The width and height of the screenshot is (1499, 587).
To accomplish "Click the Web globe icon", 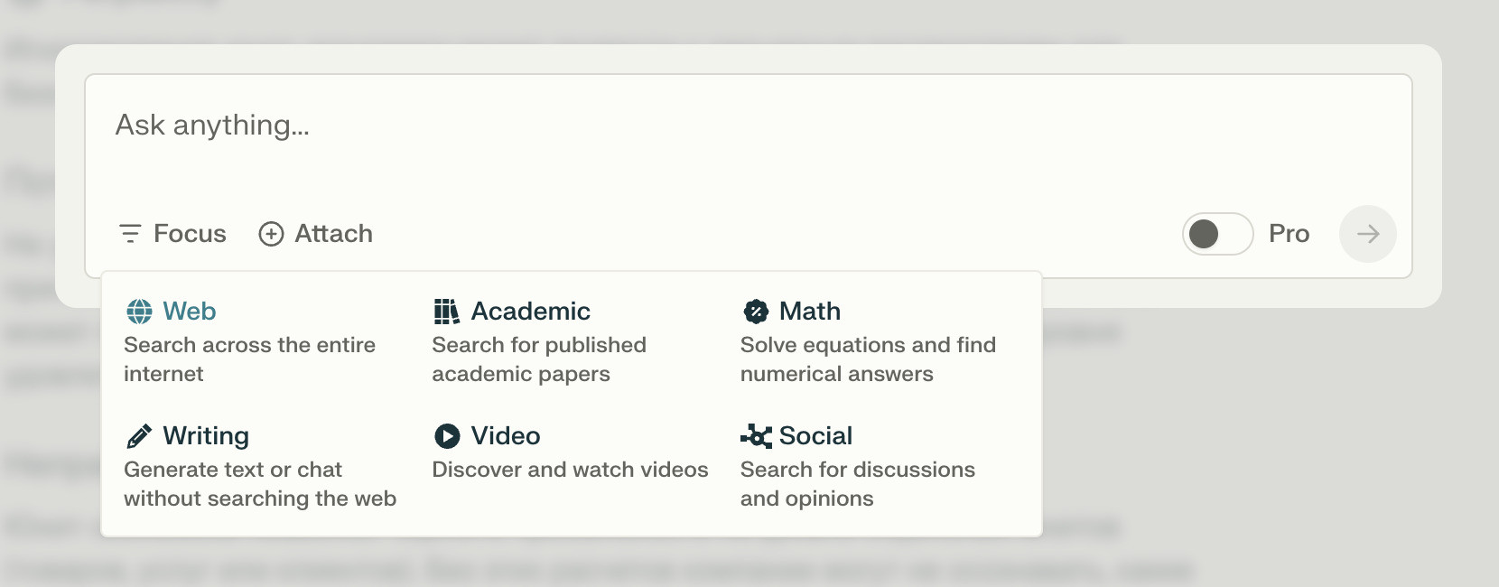I will (x=139, y=312).
